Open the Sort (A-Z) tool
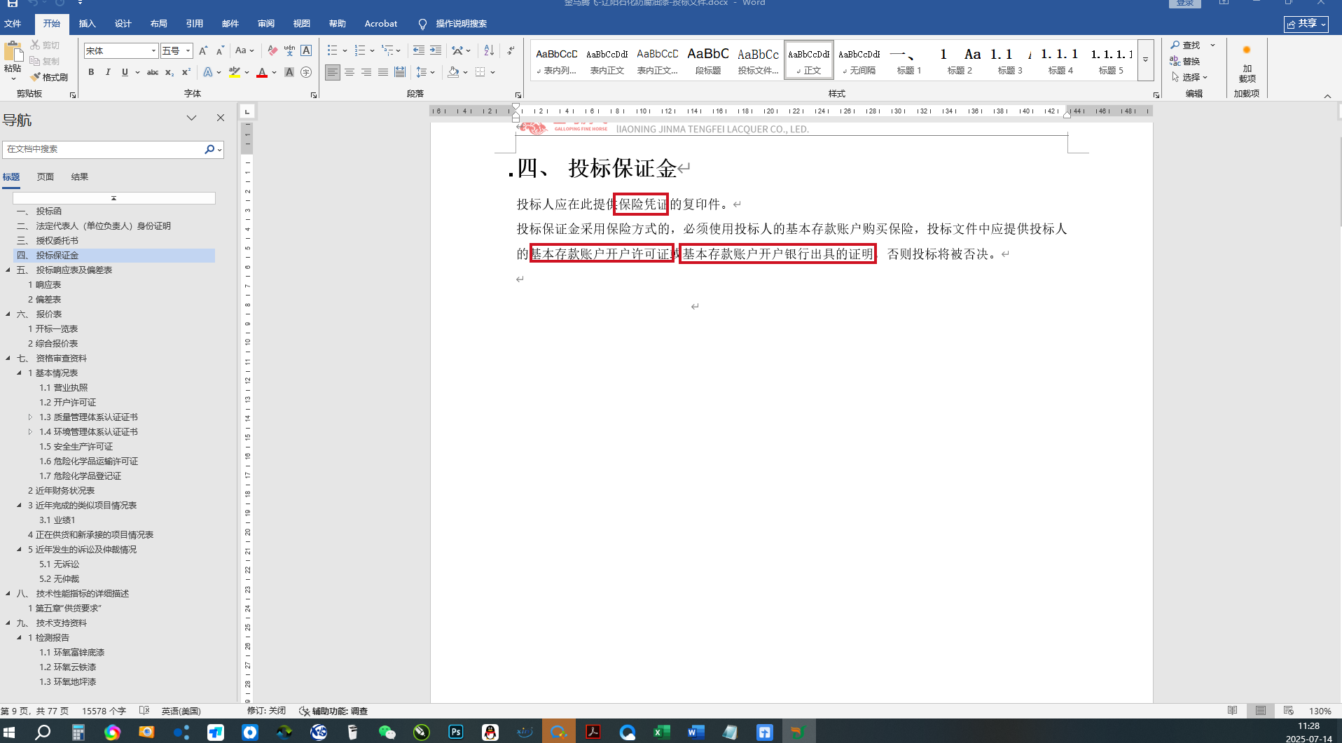Viewport: 1342px width, 743px height. click(x=489, y=50)
